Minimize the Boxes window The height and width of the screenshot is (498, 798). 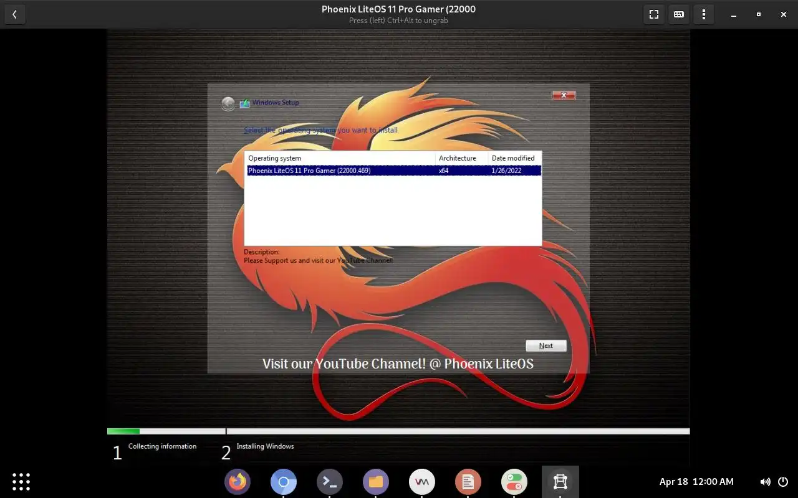(734, 14)
